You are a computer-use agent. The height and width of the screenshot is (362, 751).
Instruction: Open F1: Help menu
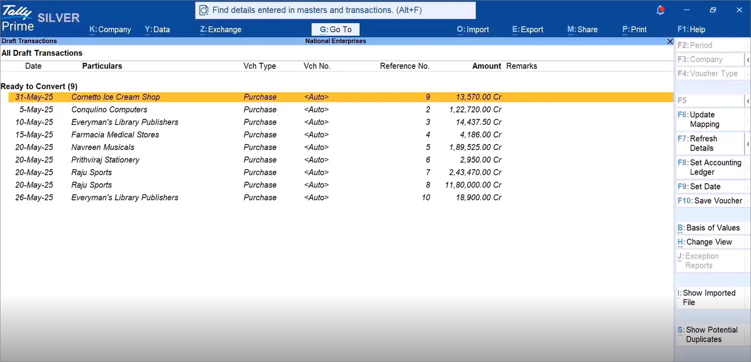[x=691, y=29]
